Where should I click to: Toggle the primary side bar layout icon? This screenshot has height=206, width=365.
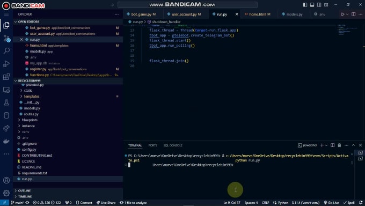click(x=305, y=5)
